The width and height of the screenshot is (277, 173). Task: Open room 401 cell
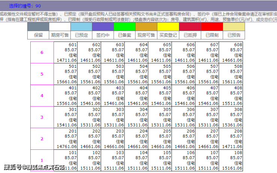click(x=66, y=95)
